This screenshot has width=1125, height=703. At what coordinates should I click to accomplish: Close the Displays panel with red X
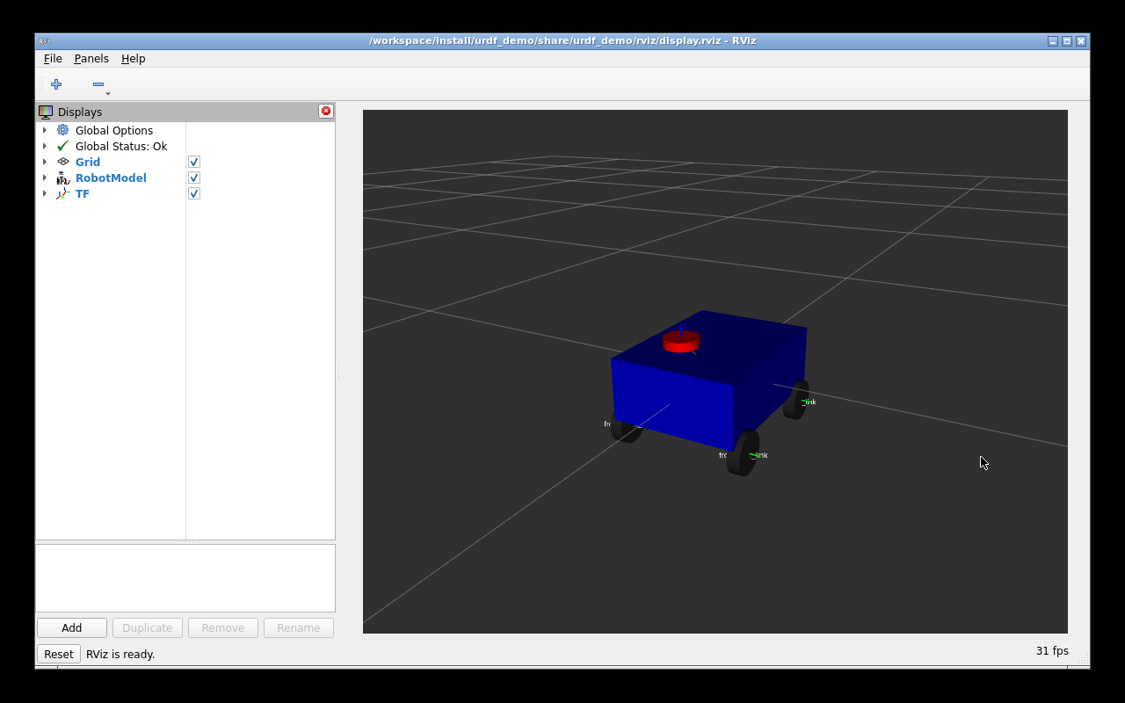326,111
